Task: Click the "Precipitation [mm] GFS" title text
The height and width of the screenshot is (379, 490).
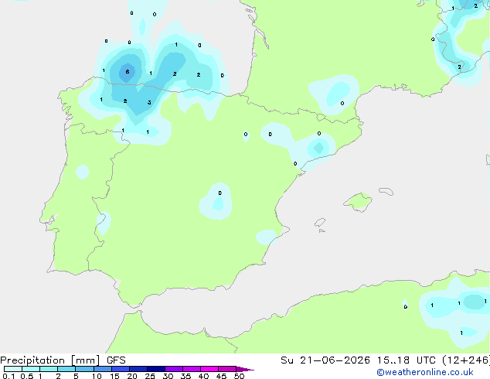Action: [x=63, y=360]
